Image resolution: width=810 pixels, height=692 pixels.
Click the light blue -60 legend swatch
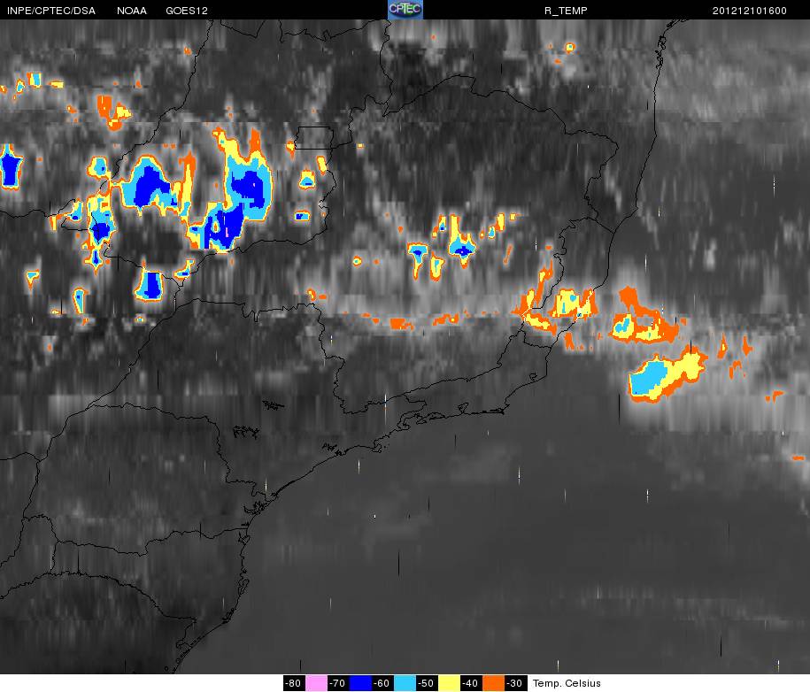(x=405, y=682)
